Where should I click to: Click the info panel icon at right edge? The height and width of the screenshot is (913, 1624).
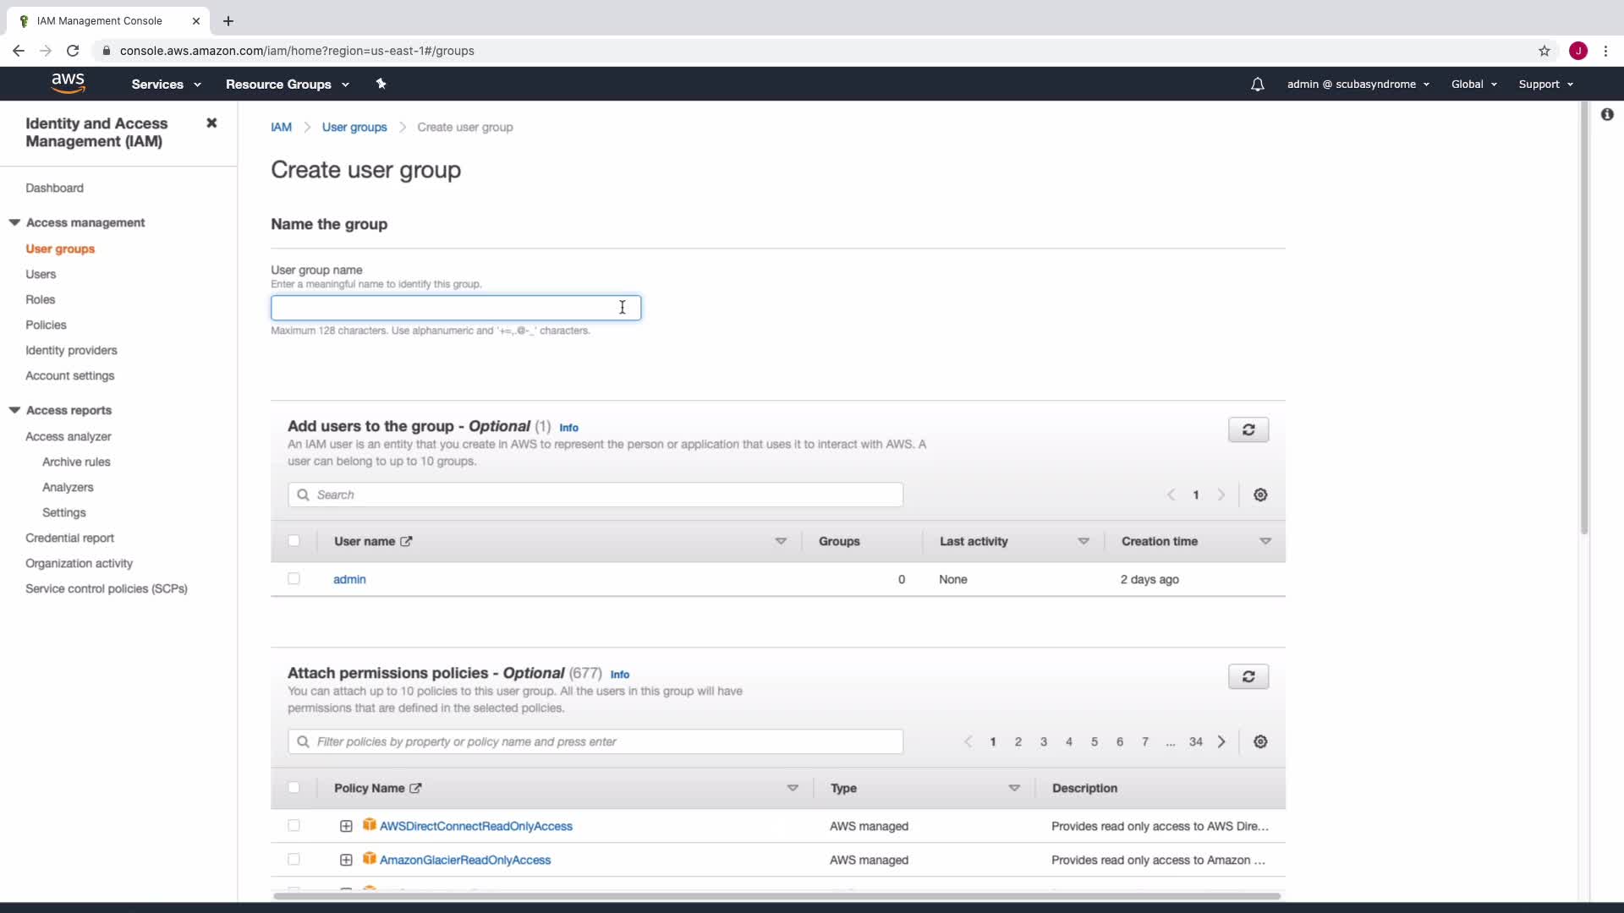(1607, 114)
